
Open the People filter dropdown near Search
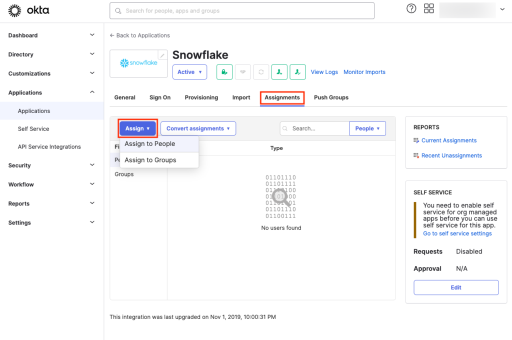[x=367, y=128]
